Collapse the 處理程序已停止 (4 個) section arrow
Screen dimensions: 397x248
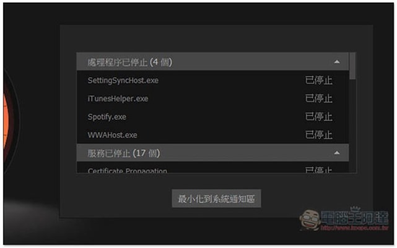pos(337,62)
